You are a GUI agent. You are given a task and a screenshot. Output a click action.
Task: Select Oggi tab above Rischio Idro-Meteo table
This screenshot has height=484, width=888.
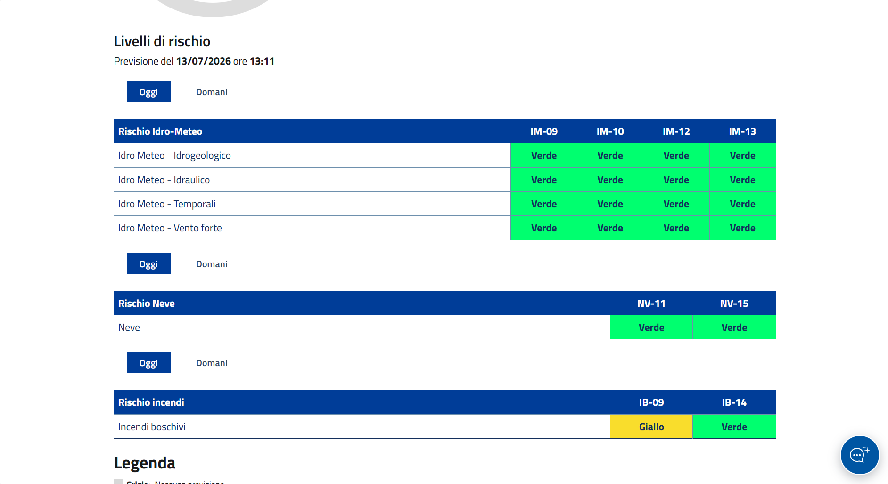(x=148, y=92)
